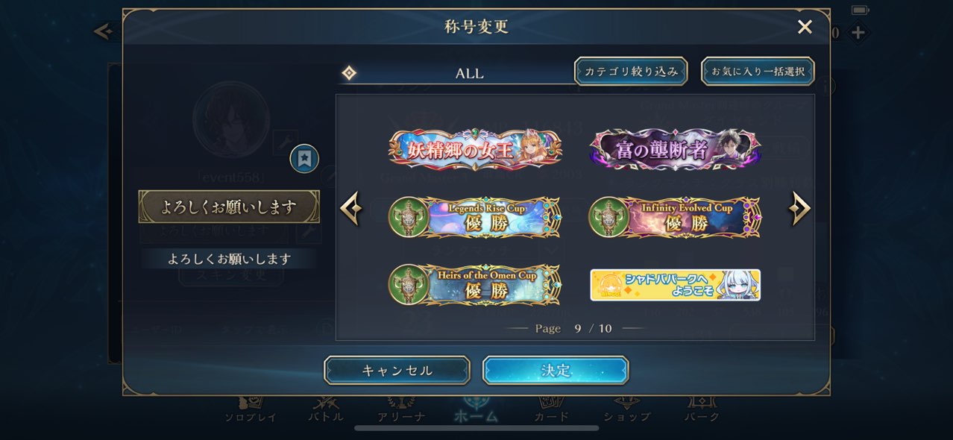This screenshot has width=953, height=440.
Task: Select the 富の壟断者 title
Action: [675, 148]
